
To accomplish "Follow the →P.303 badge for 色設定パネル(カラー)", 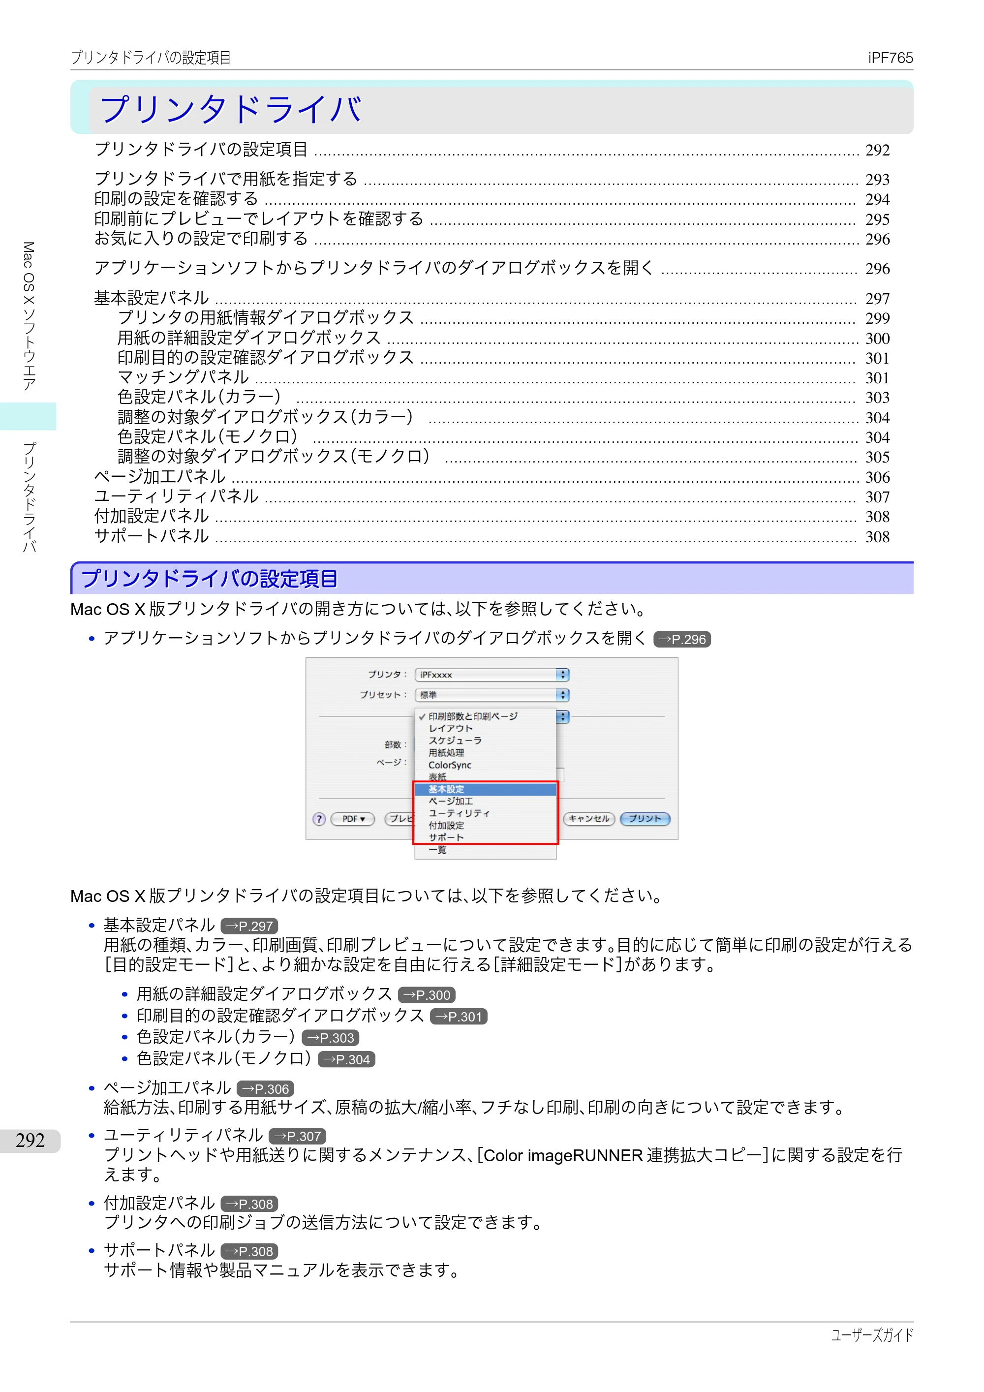I will coord(331,1037).
